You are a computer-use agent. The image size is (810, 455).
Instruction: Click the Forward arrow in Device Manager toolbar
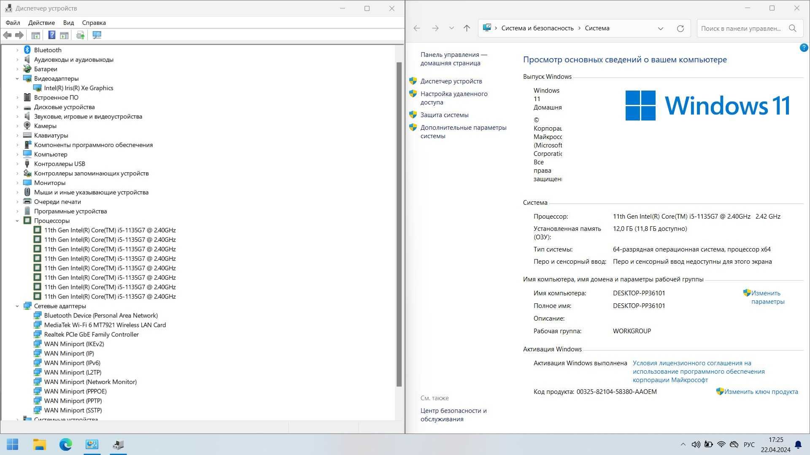pos(19,35)
